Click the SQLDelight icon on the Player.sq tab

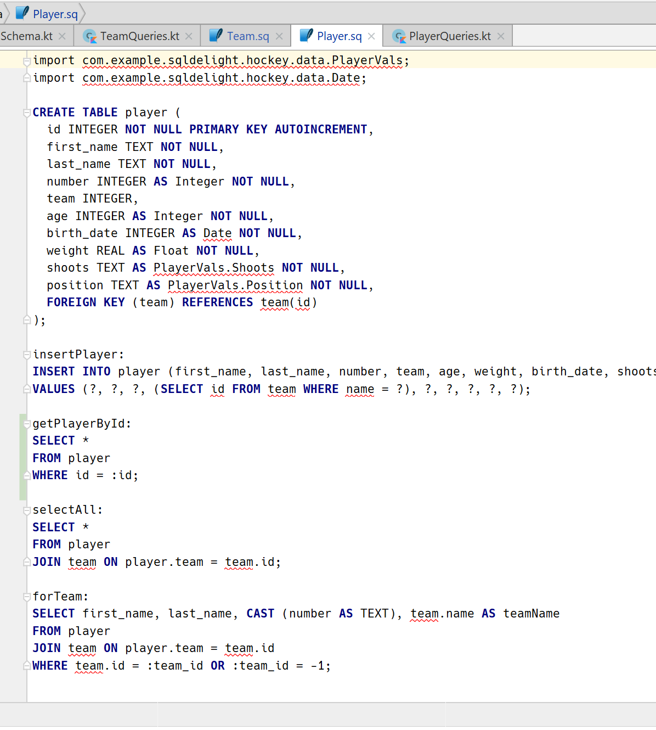[x=307, y=36]
